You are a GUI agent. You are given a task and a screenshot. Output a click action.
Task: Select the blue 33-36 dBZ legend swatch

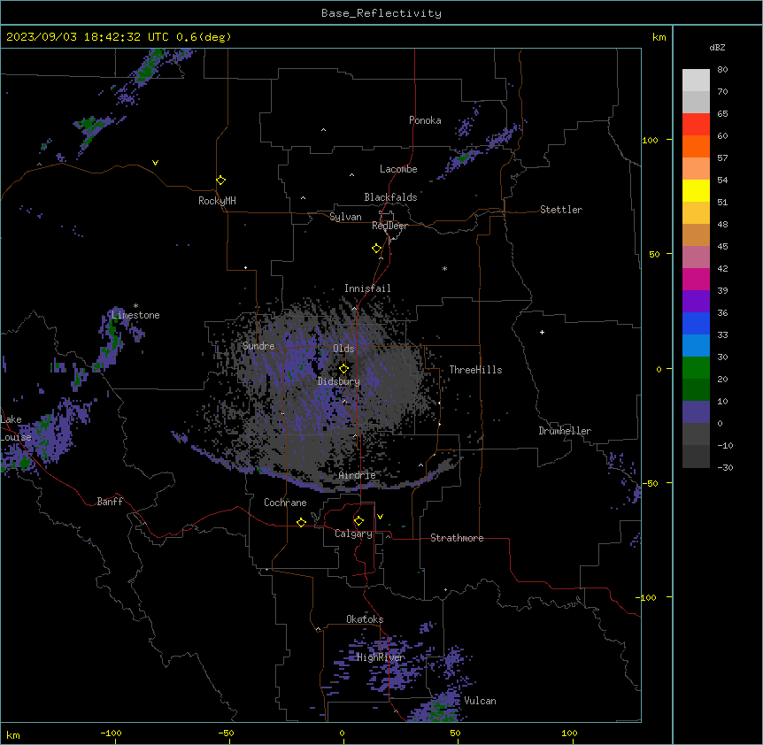tap(696, 323)
